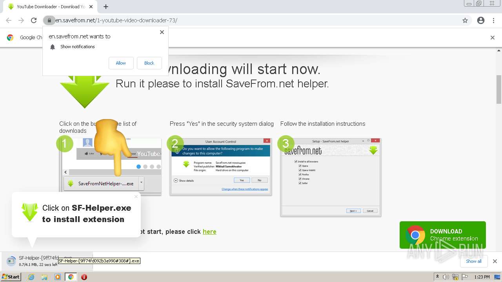Open Chrome three-dot menu
This screenshot has height=282, width=502.
click(x=493, y=20)
